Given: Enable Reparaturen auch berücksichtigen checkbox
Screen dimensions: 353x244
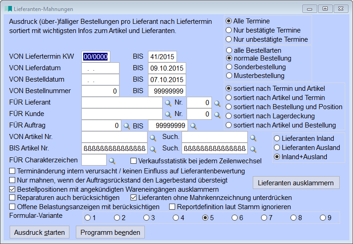Looking at the screenshot, I should [13, 198].
